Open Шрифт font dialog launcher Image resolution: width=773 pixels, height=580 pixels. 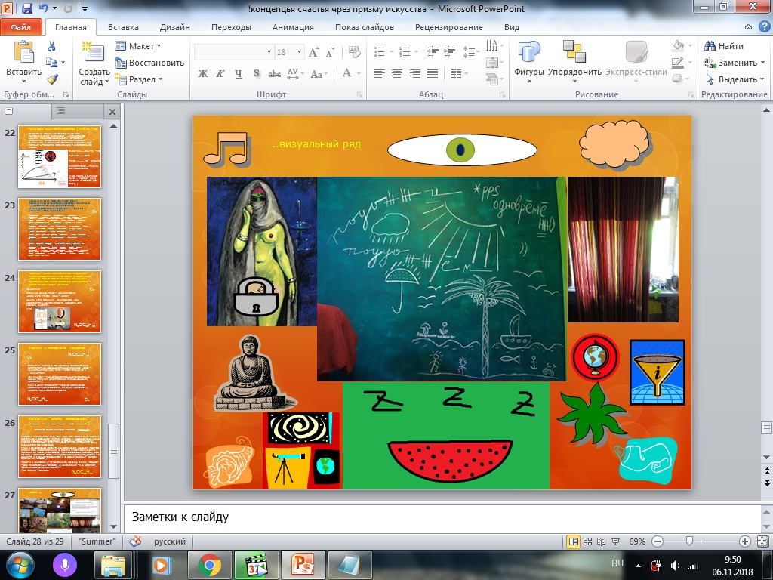[360, 94]
